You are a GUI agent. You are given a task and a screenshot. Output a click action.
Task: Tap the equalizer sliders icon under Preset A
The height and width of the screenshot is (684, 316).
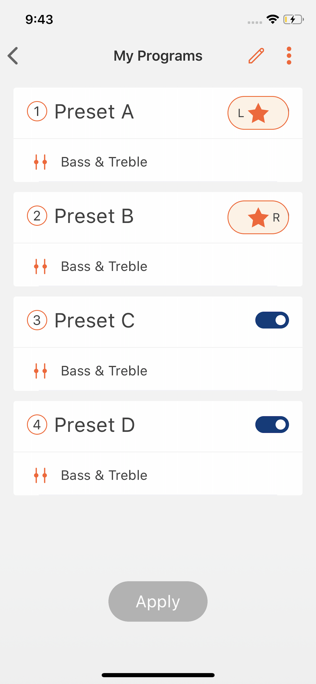[x=41, y=162]
